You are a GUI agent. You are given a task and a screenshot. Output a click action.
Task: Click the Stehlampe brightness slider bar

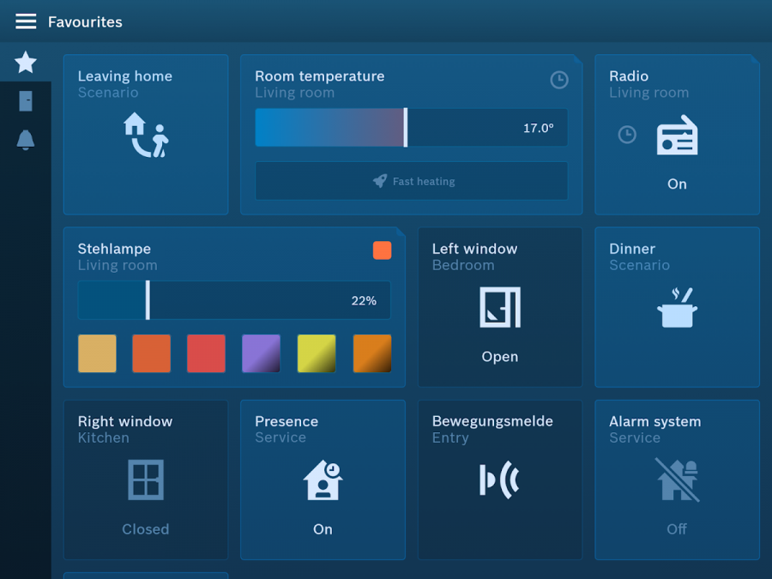tap(233, 300)
